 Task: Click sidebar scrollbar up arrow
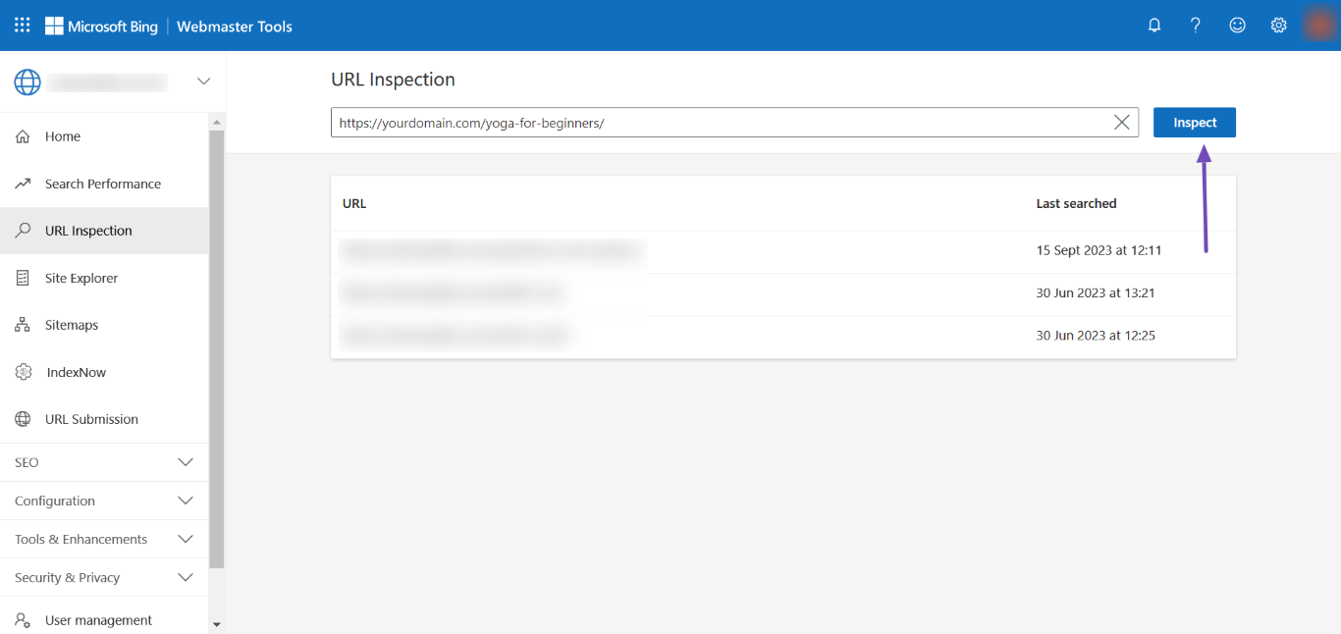217,122
